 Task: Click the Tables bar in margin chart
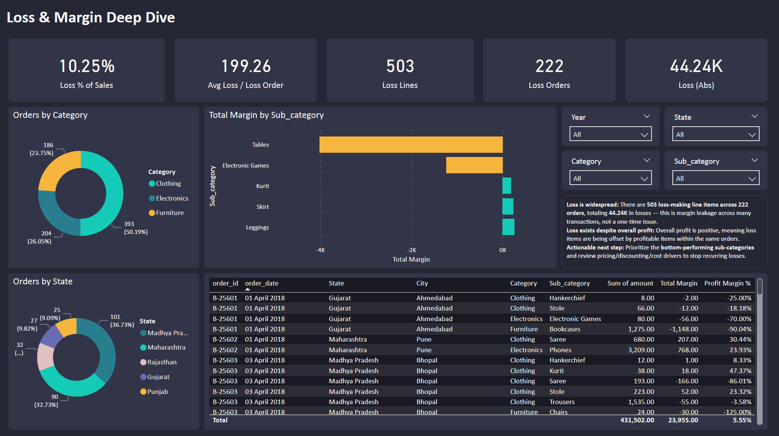tap(411, 144)
